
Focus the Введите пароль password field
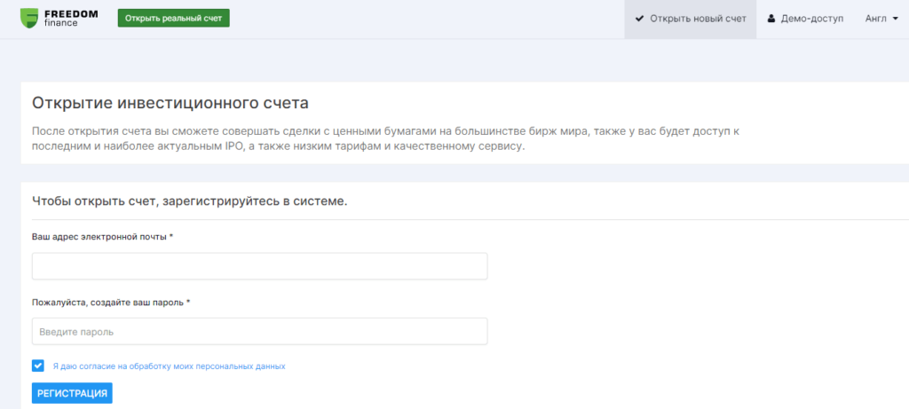click(x=260, y=332)
